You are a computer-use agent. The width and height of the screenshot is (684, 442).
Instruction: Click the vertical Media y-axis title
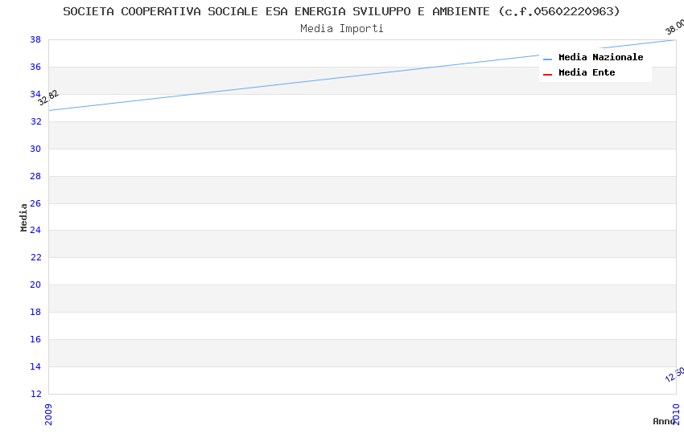coord(24,217)
